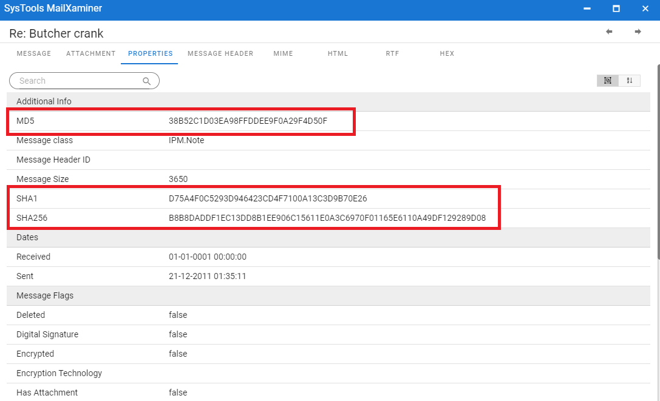Click the Deleted flag label

tap(31, 315)
